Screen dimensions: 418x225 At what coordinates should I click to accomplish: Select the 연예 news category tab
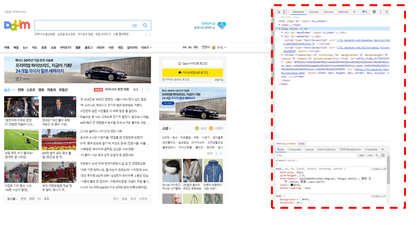(20, 90)
